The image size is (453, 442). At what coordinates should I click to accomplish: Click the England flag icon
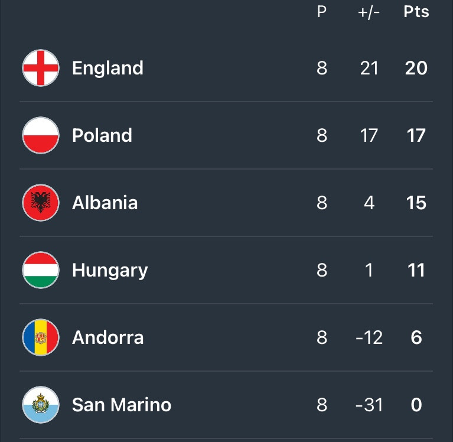[41, 68]
